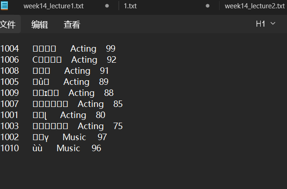
Task: Place cursor at ID 1010 line
Action: [10, 148]
